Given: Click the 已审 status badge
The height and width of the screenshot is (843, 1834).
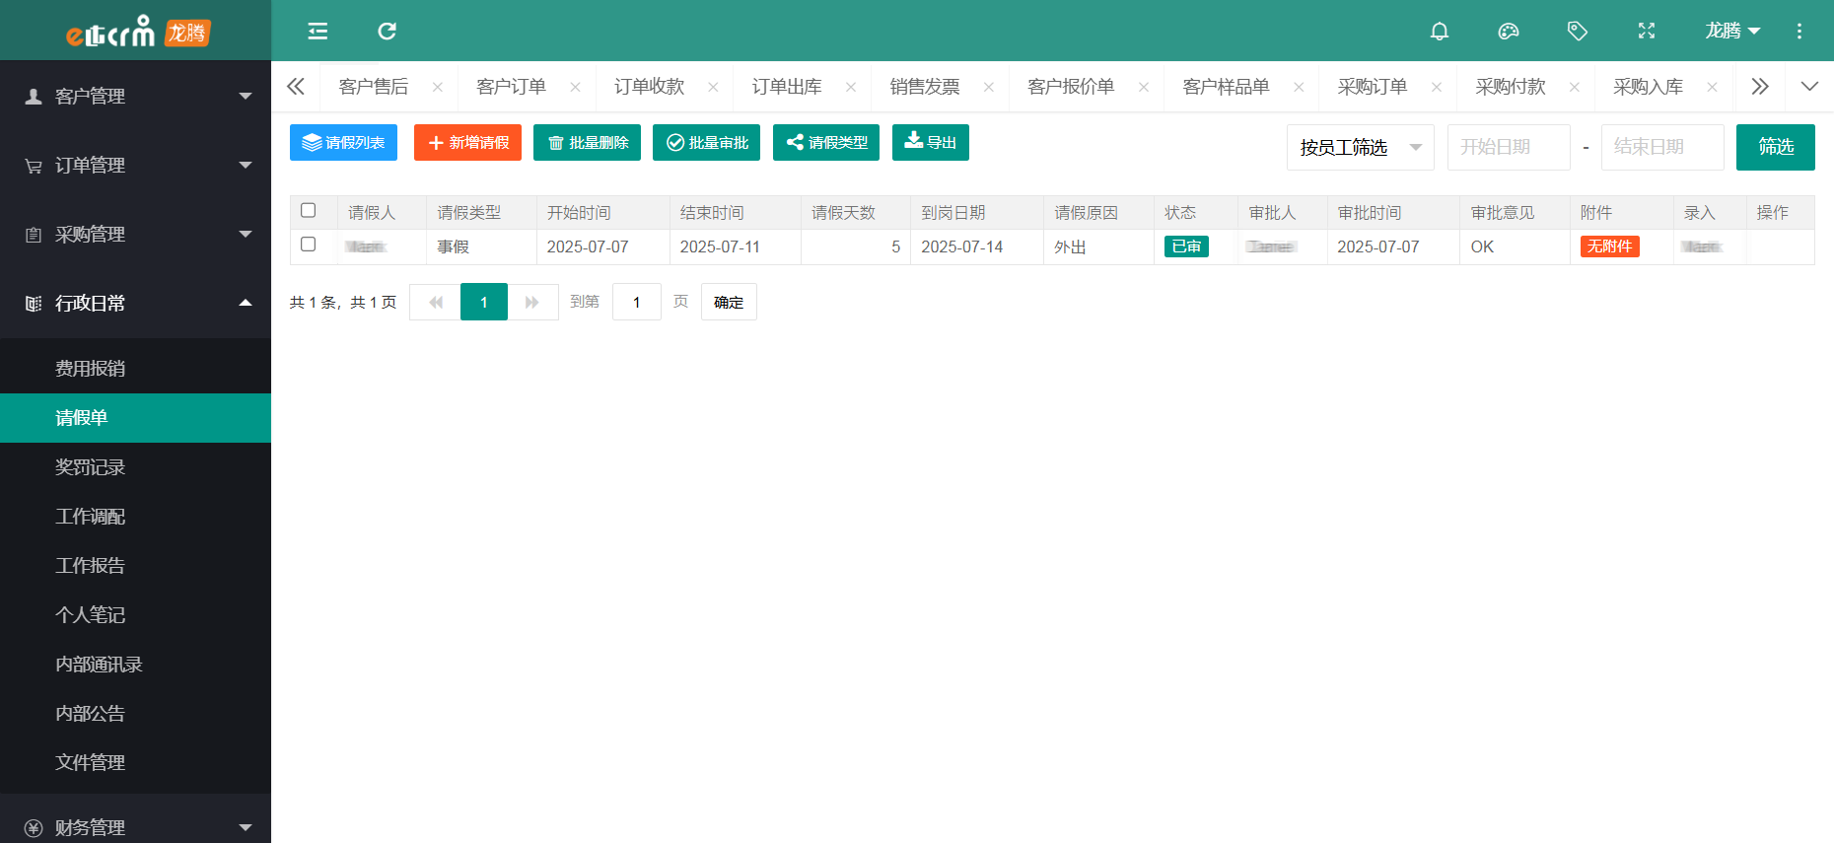Looking at the screenshot, I should click(1186, 246).
